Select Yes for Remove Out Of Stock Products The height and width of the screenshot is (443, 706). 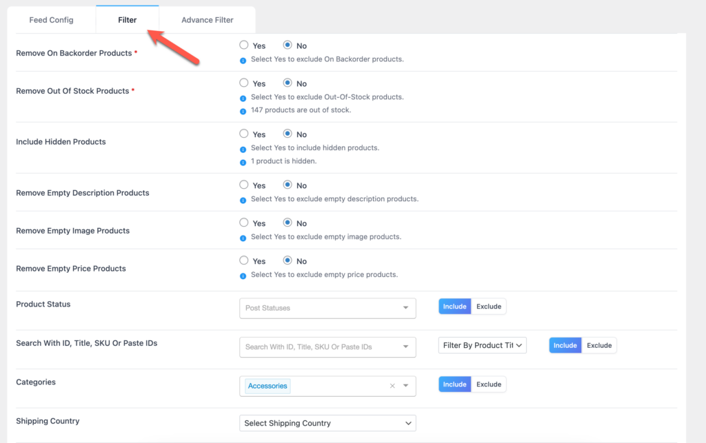[244, 83]
